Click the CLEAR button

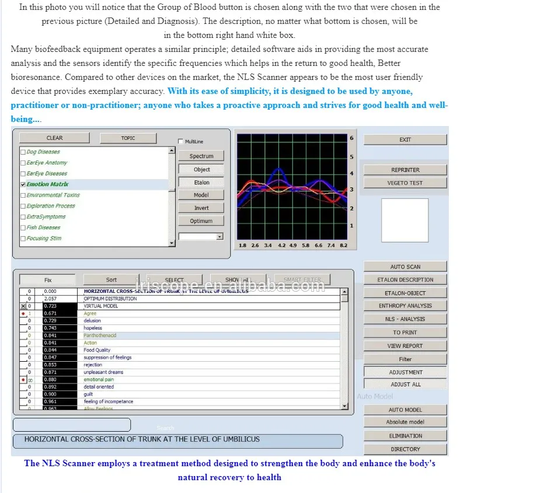[x=54, y=138]
